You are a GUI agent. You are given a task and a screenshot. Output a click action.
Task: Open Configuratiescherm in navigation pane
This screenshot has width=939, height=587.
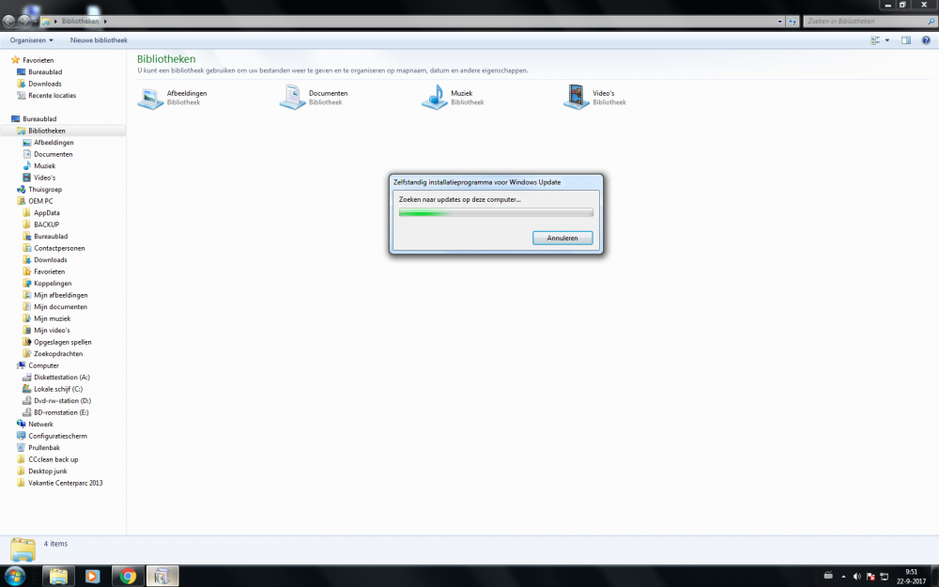[x=57, y=436]
